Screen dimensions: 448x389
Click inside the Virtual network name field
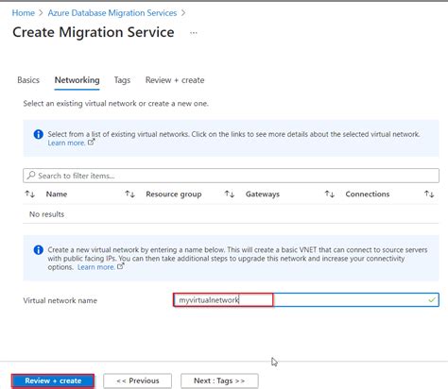306,300
